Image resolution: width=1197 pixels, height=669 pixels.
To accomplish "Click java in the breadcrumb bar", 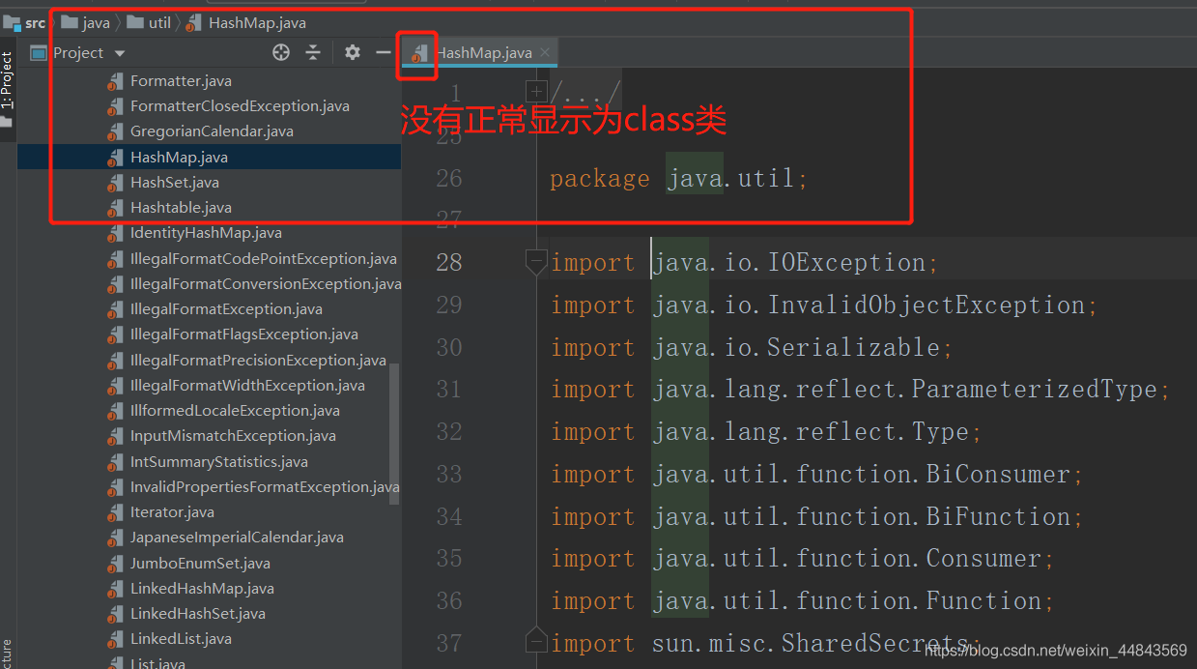I will click(96, 22).
